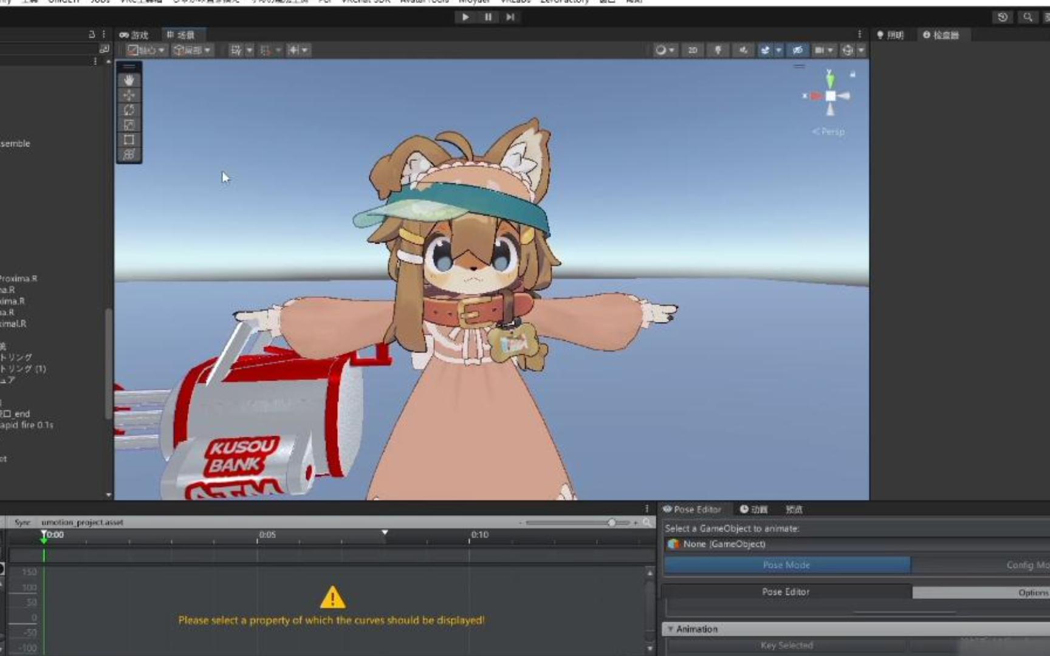Click the timeline zoom slider handle
Viewport: 1050px width, 656px height.
(612, 522)
